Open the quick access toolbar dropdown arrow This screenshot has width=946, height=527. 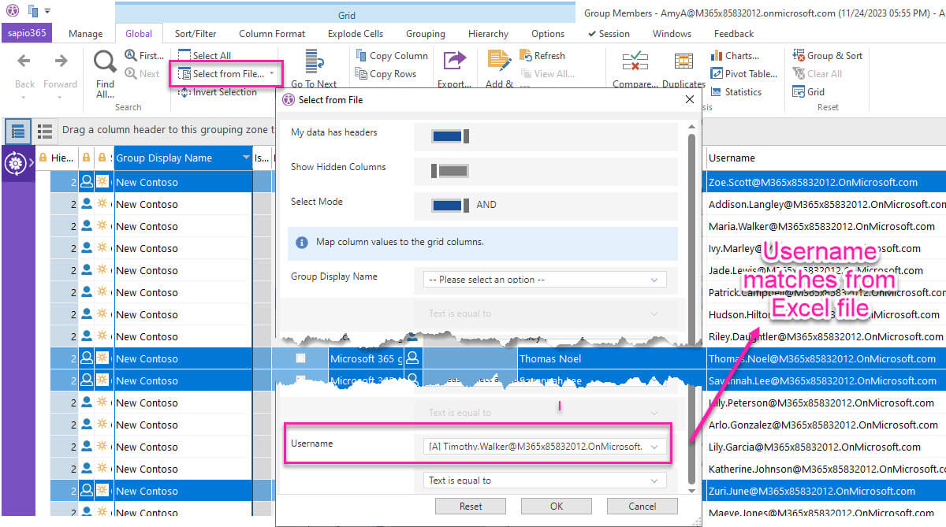[x=47, y=11]
